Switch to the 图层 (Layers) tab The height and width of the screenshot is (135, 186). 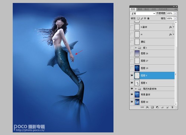click(133, 9)
